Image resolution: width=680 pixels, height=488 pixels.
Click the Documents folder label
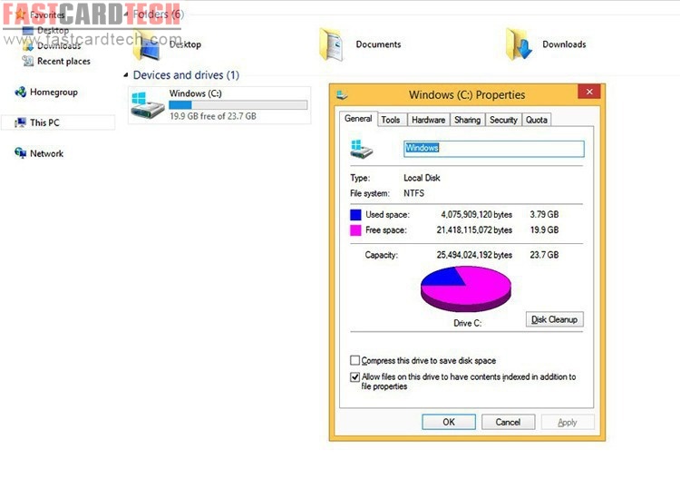tap(378, 44)
